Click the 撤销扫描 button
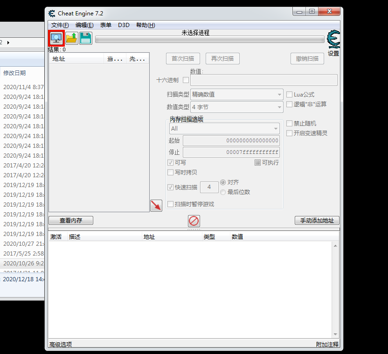The image size is (388, 354). [307, 59]
